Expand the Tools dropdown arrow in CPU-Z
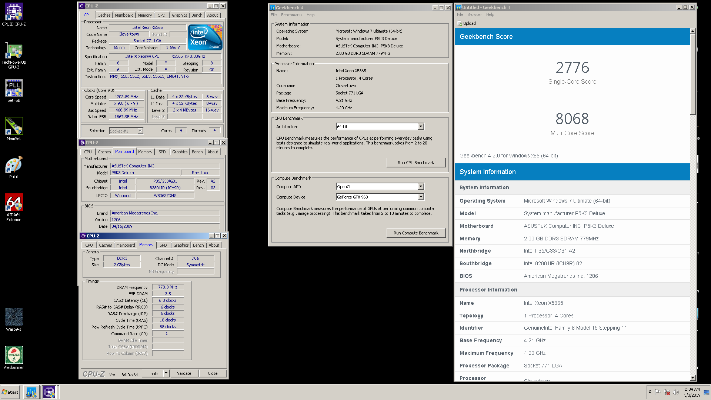 coord(166,373)
